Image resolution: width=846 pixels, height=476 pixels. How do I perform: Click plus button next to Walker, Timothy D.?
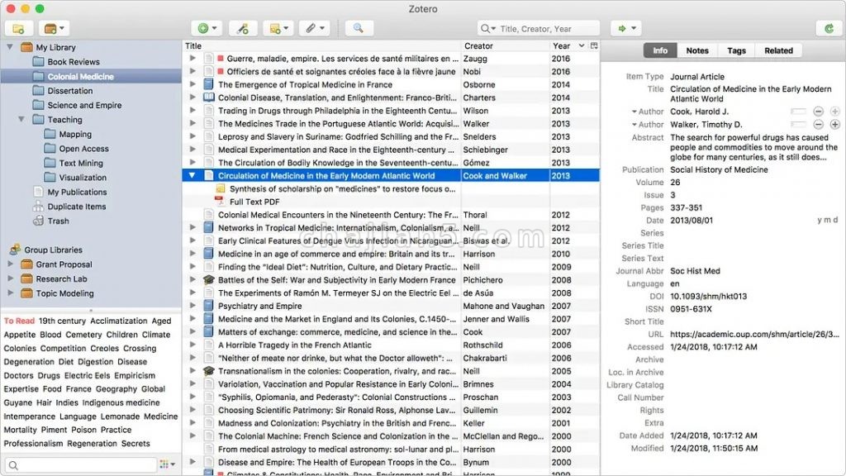834,125
